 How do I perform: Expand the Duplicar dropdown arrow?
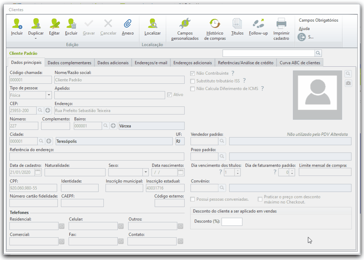pos(36,39)
